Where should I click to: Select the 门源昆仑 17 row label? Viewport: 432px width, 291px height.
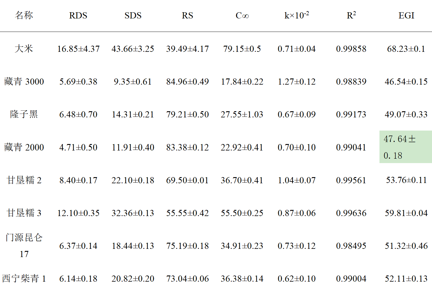[x=24, y=245]
